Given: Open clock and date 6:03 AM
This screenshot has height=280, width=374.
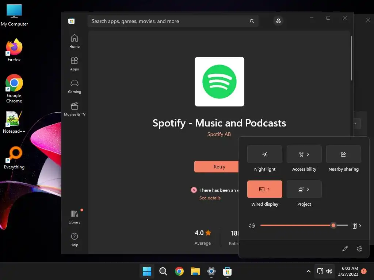Looking at the screenshot, I should (x=348, y=271).
